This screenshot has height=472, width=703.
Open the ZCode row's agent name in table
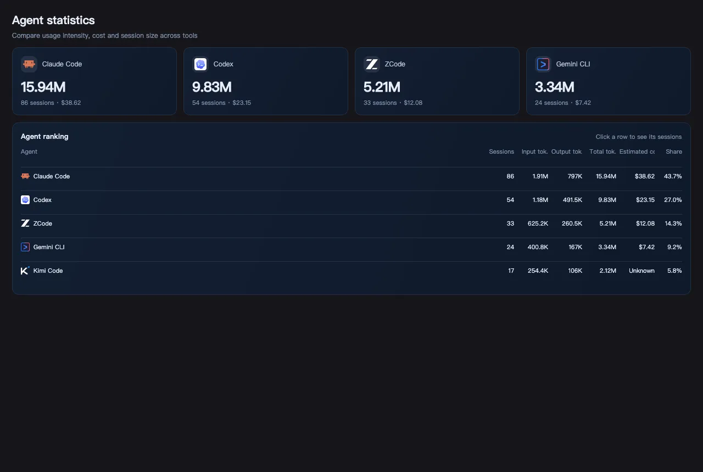pyautogui.click(x=43, y=223)
